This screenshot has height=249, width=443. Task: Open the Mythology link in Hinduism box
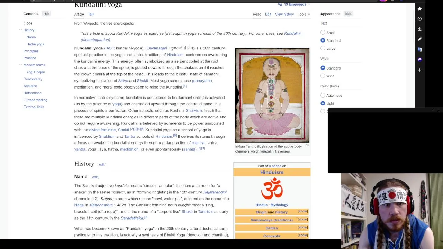[279, 205]
